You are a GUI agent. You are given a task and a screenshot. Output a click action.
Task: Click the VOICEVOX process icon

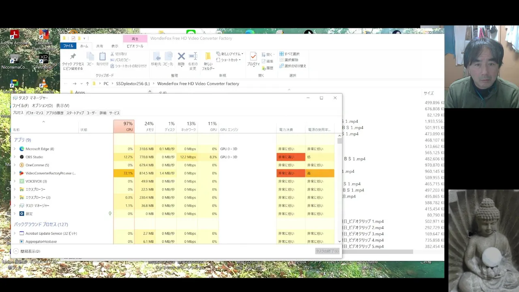[22, 181]
